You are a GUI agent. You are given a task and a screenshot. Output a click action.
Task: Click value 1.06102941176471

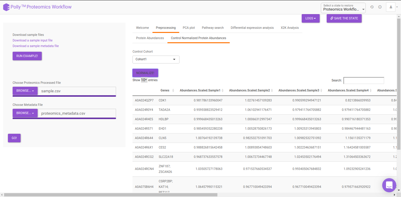[258, 110]
